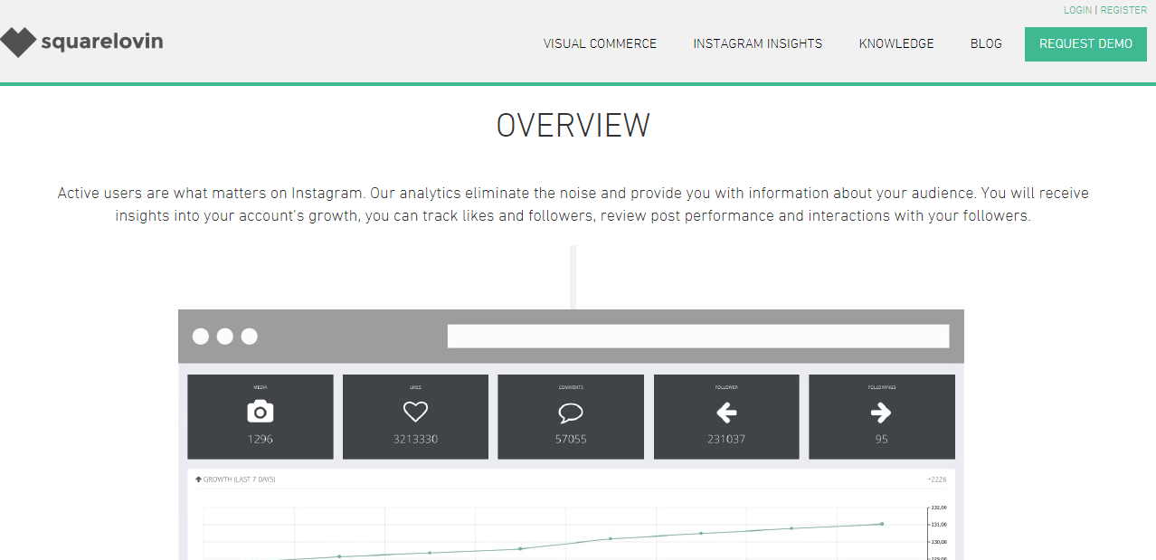
Task: Click the first white dot in mock browser bar
Action: [x=201, y=337]
